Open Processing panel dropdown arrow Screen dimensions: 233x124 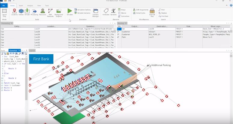pyautogui.click(x=115, y=23)
